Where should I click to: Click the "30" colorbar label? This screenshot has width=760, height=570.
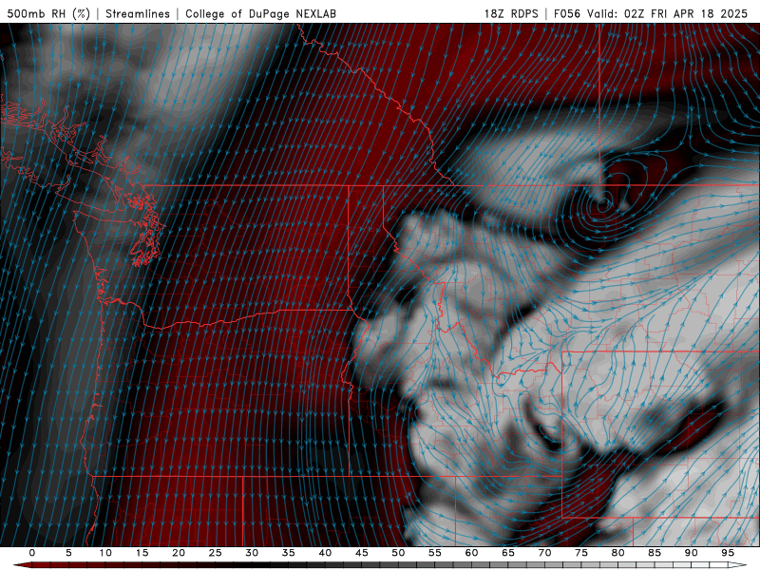252,553
